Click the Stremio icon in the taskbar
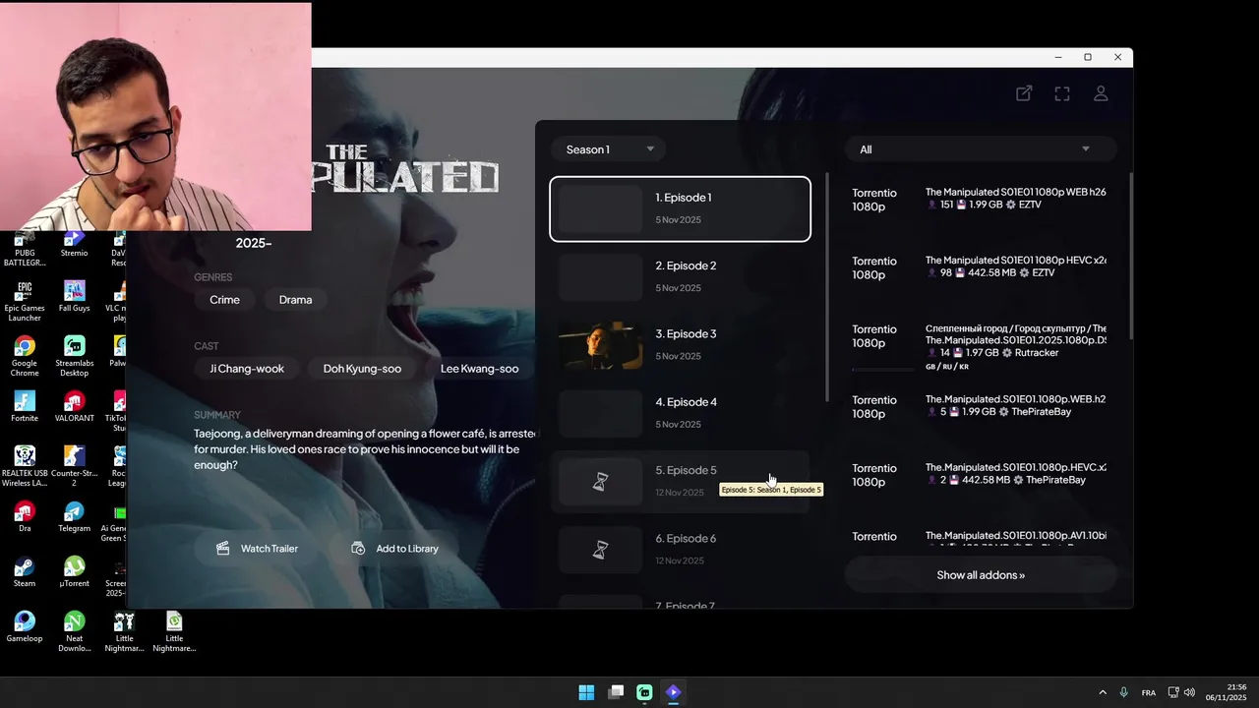 [x=673, y=692]
